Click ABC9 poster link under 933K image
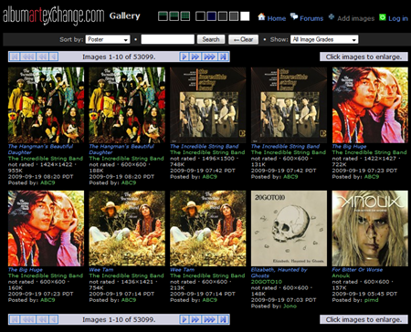Image resolution: width=411 pixels, height=332 pixels. (x=47, y=182)
